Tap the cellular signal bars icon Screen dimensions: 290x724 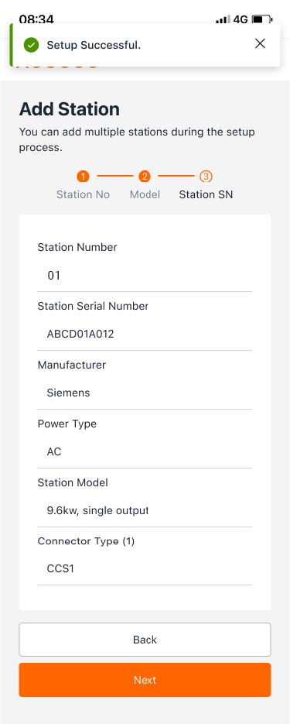(x=223, y=19)
